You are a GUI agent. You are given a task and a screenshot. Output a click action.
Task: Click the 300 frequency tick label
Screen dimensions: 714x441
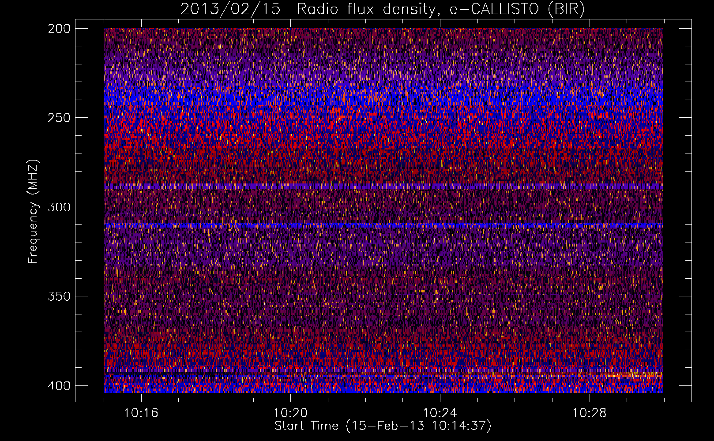pyautogui.click(x=59, y=207)
